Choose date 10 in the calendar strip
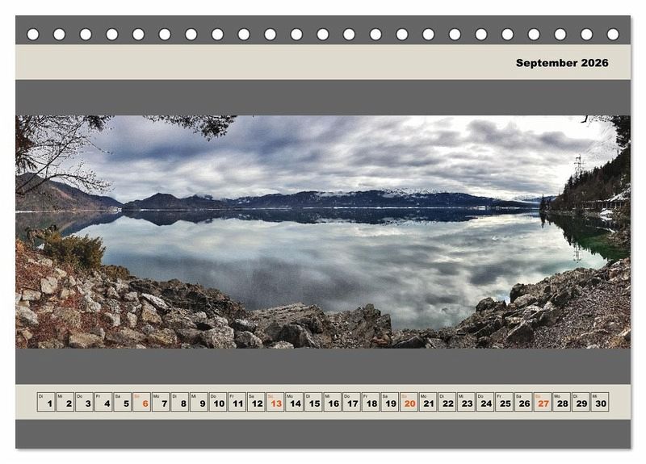 218,402
